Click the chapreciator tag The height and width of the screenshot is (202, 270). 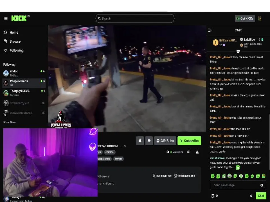[104, 159]
